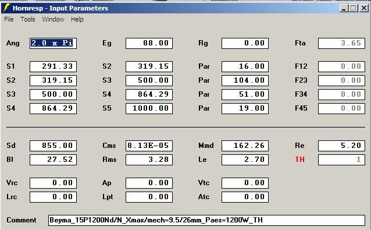Click the S2 field in the Par 16.00 row
371x230 pixels.
tap(149, 66)
